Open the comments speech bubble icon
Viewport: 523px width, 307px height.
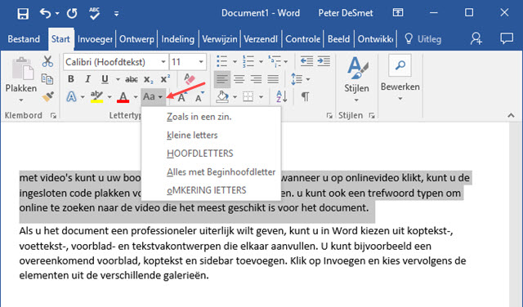tap(507, 38)
